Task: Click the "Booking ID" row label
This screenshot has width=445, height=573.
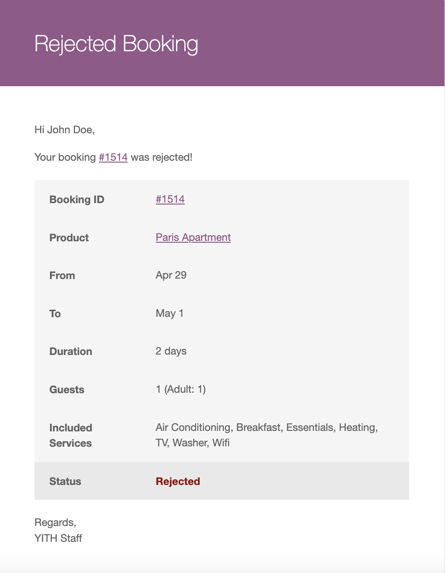Action: coord(77,200)
